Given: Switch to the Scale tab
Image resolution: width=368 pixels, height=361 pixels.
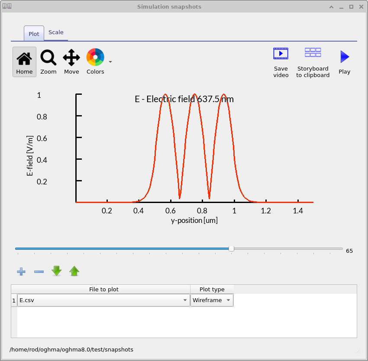Looking at the screenshot, I should [x=56, y=32].
